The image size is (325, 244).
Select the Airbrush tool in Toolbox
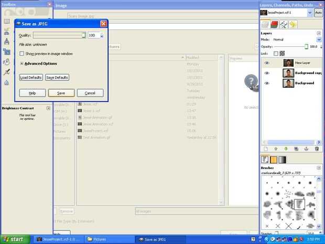tap(7, 72)
